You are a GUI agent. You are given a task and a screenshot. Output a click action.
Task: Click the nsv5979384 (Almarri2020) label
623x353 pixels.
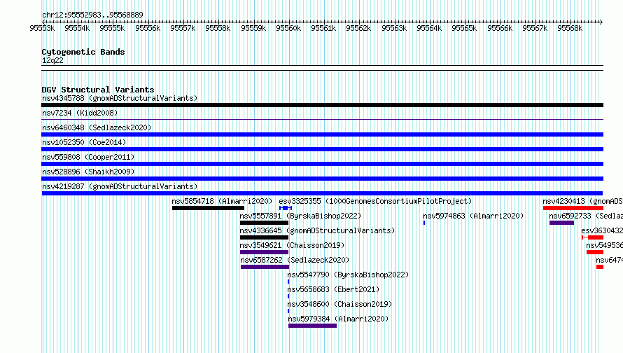click(x=339, y=319)
